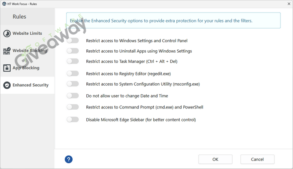The height and width of the screenshot is (169, 293).
Task: Switch to the Website Limits tab
Action: [27, 33]
